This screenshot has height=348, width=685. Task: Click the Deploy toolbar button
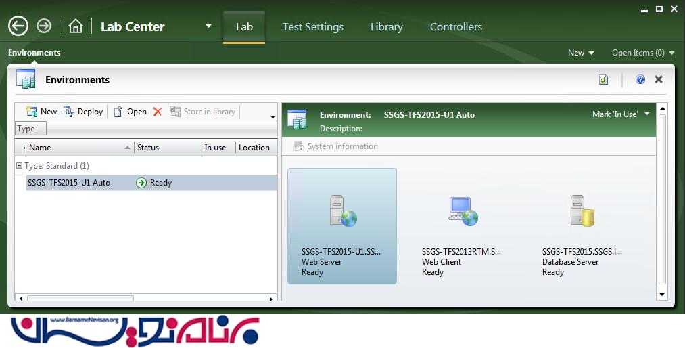tap(83, 112)
